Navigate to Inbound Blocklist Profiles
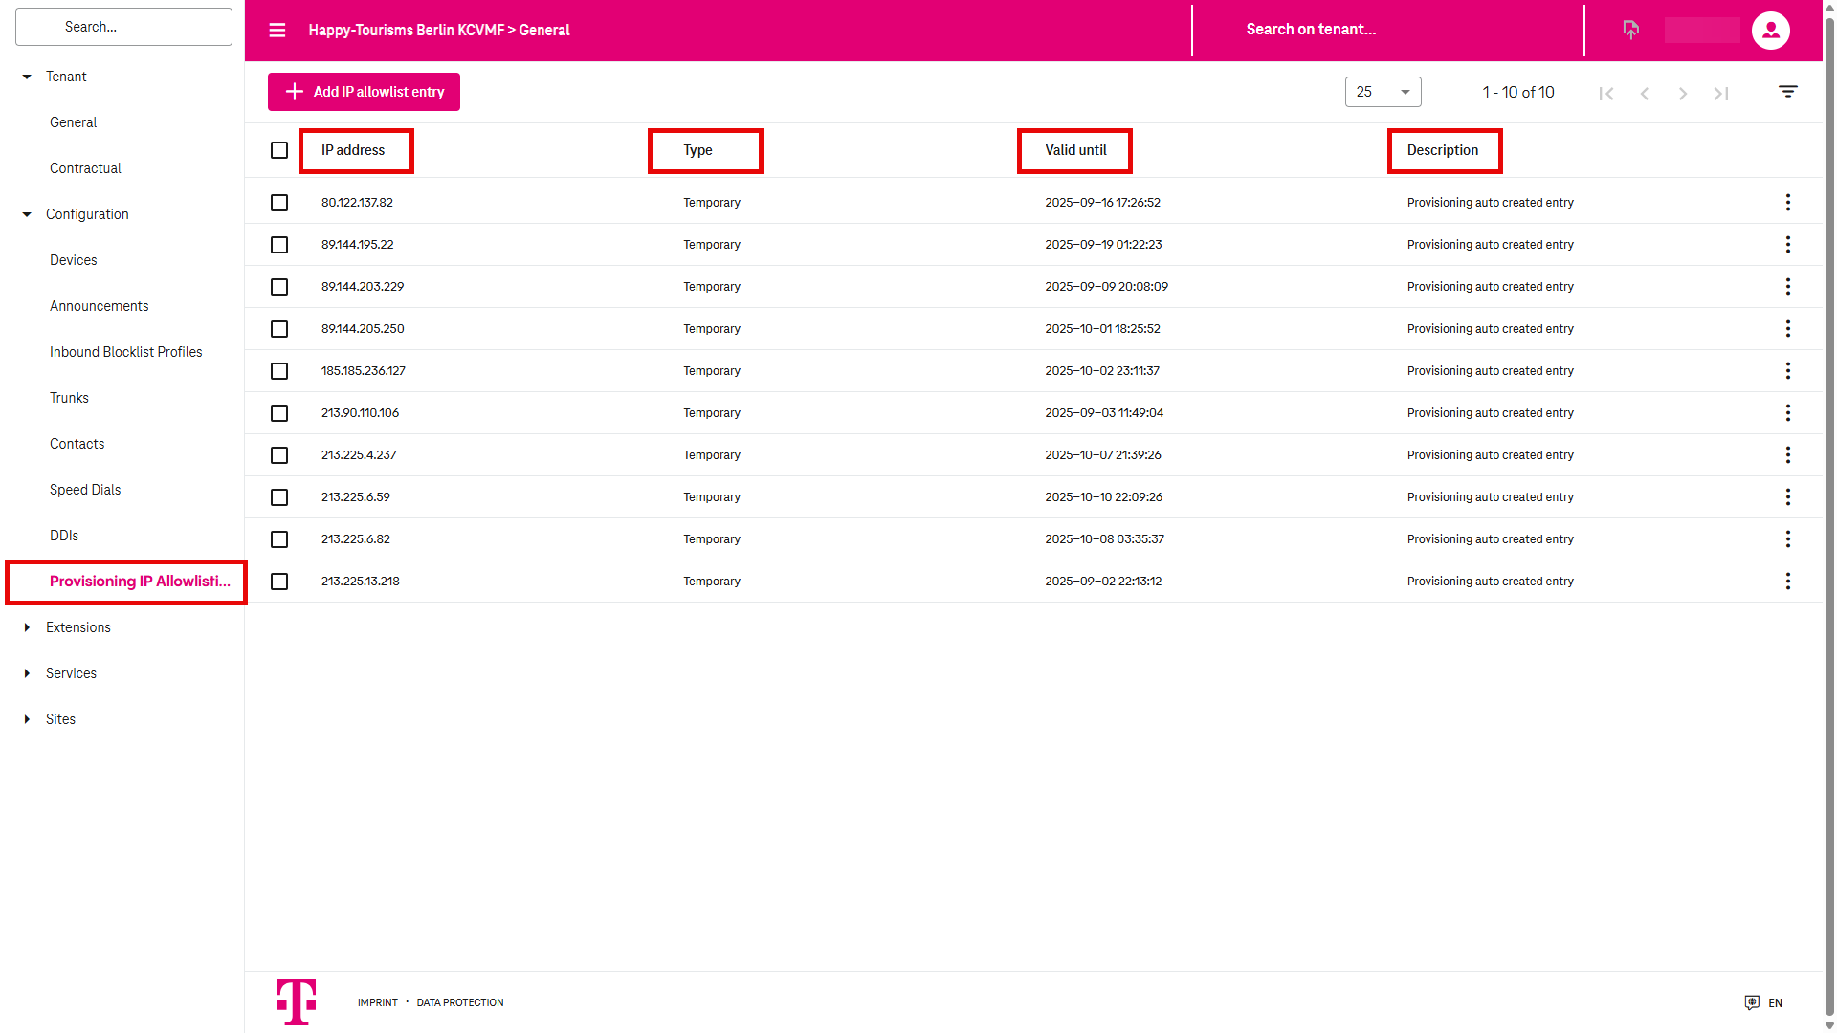 pos(125,352)
